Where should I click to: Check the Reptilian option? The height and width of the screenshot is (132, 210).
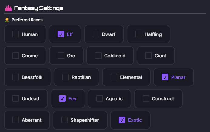tap(66, 77)
